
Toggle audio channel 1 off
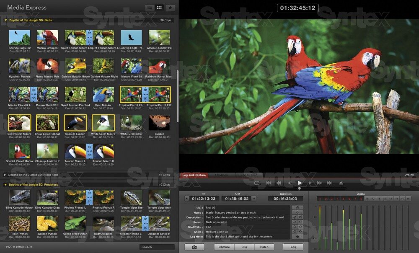(x=319, y=198)
